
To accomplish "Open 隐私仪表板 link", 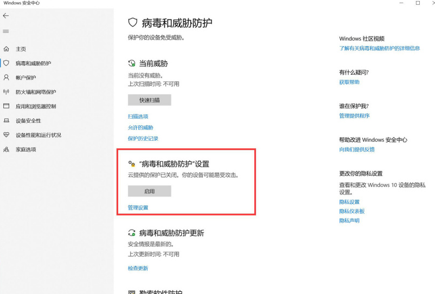I will [x=352, y=212].
